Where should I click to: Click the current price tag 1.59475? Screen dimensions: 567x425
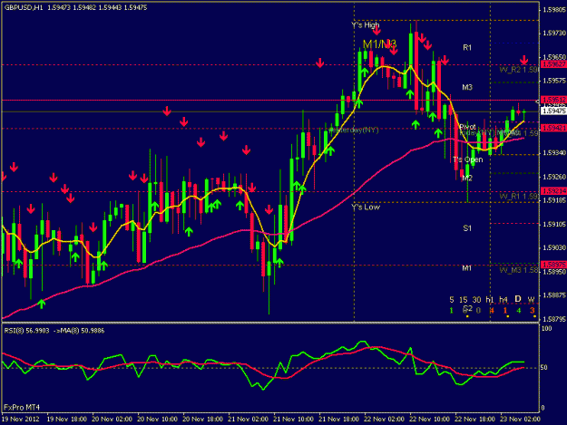click(553, 111)
